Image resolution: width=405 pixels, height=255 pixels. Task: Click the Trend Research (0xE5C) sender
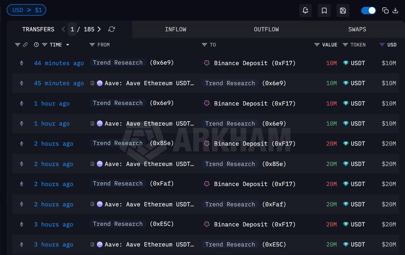132,224
